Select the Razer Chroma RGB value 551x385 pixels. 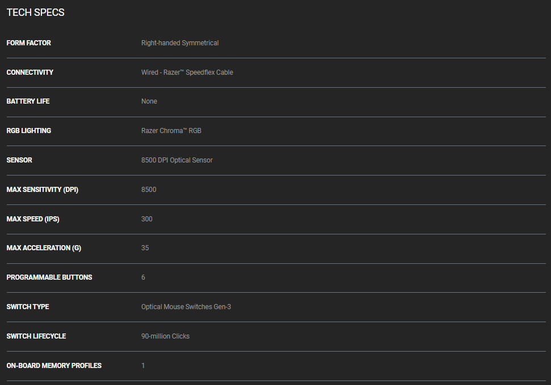[171, 131]
